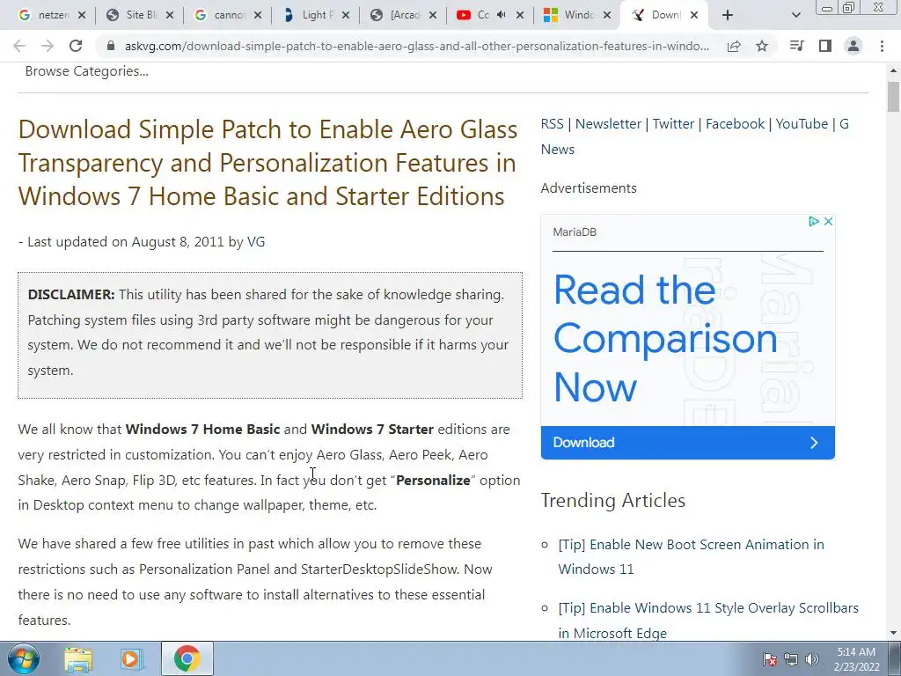The height and width of the screenshot is (676, 901).
Task: Switch to the Windo Microsoft tab
Action: click(x=579, y=15)
